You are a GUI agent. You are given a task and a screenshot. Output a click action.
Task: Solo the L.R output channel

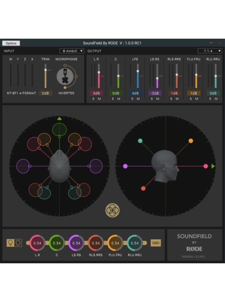click(x=93, y=99)
